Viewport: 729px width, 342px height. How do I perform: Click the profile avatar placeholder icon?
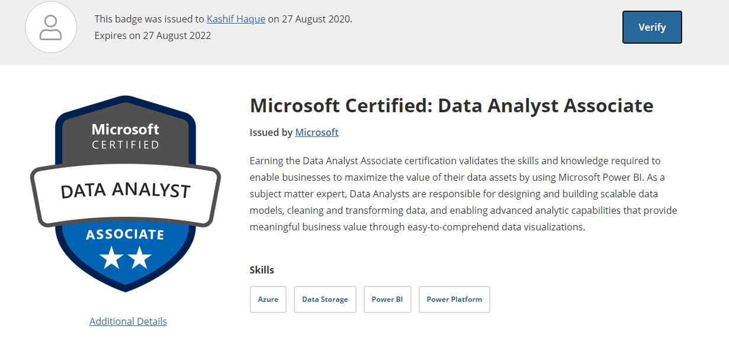click(51, 27)
